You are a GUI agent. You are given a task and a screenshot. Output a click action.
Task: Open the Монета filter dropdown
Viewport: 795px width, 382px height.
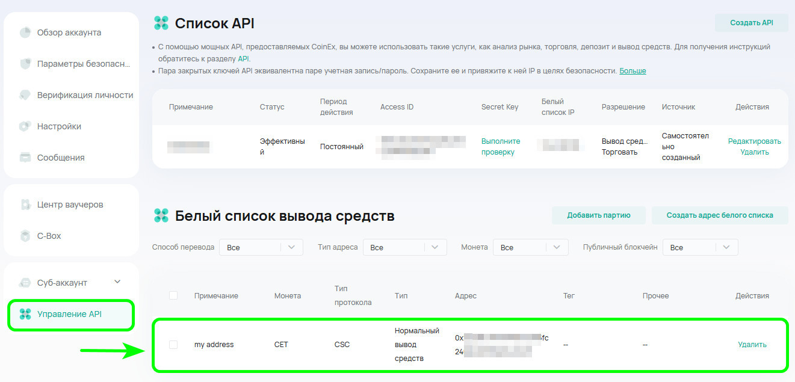530,247
